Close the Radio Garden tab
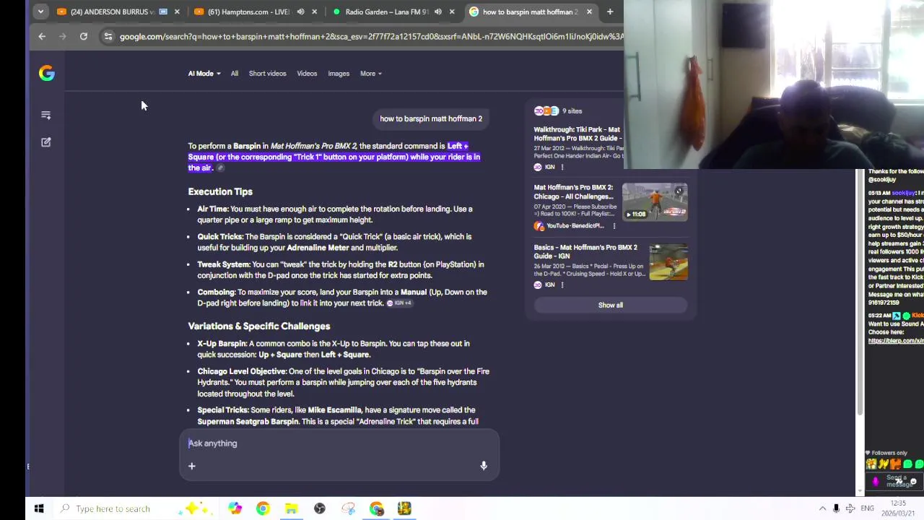924x520 pixels. (x=452, y=12)
